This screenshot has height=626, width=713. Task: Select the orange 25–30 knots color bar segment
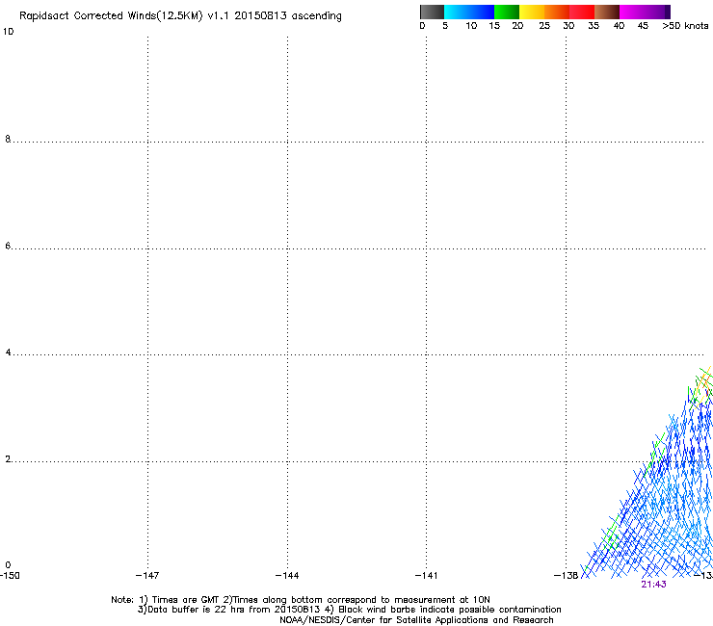tap(557, 12)
